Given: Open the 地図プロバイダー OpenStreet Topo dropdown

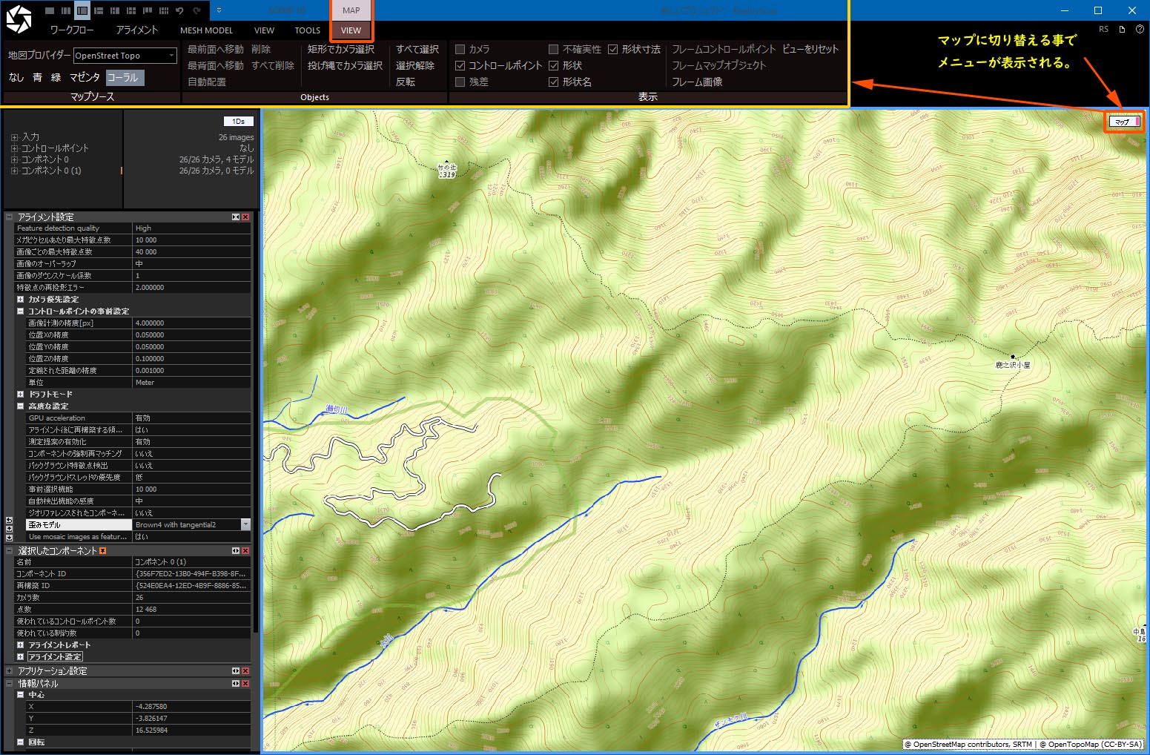Looking at the screenshot, I should pos(172,56).
